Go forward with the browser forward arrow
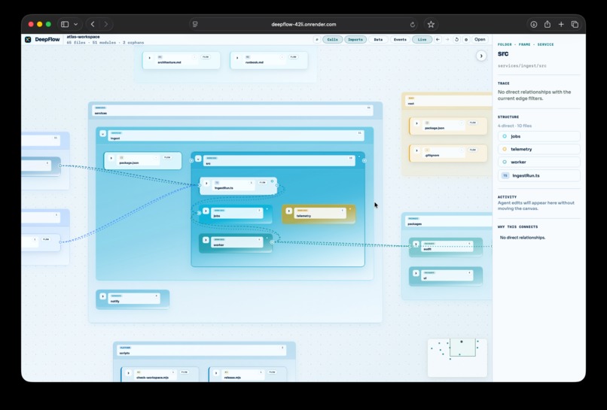The height and width of the screenshot is (410, 607). [105, 24]
